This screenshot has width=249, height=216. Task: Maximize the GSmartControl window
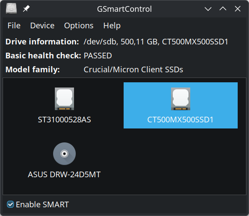(223, 9)
